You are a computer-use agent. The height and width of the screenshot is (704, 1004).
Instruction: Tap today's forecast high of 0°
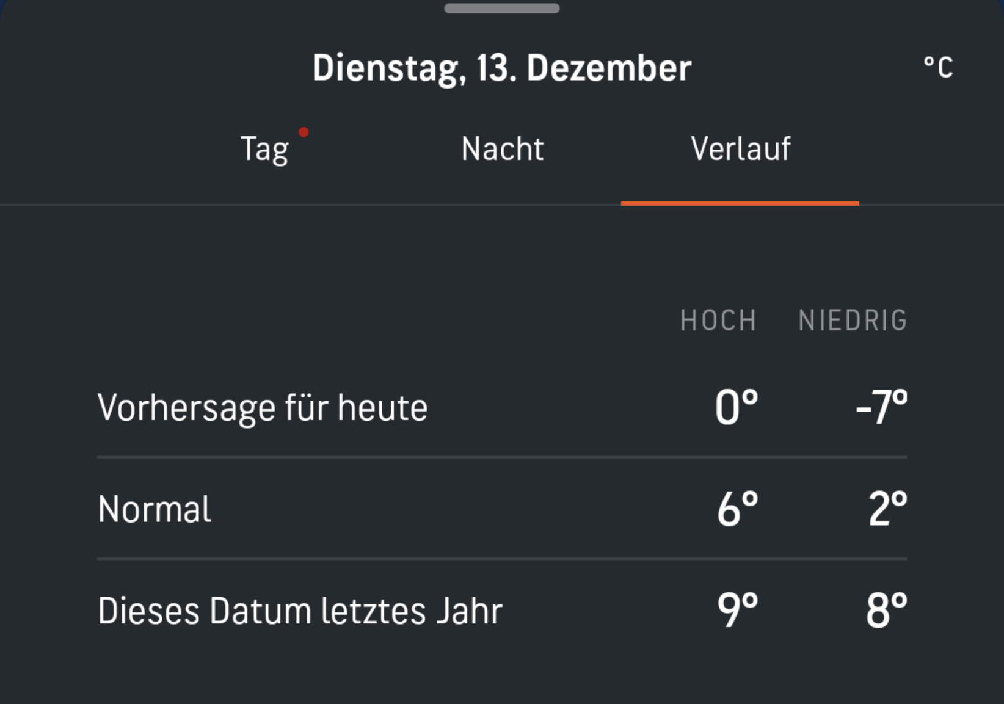[x=737, y=407]
